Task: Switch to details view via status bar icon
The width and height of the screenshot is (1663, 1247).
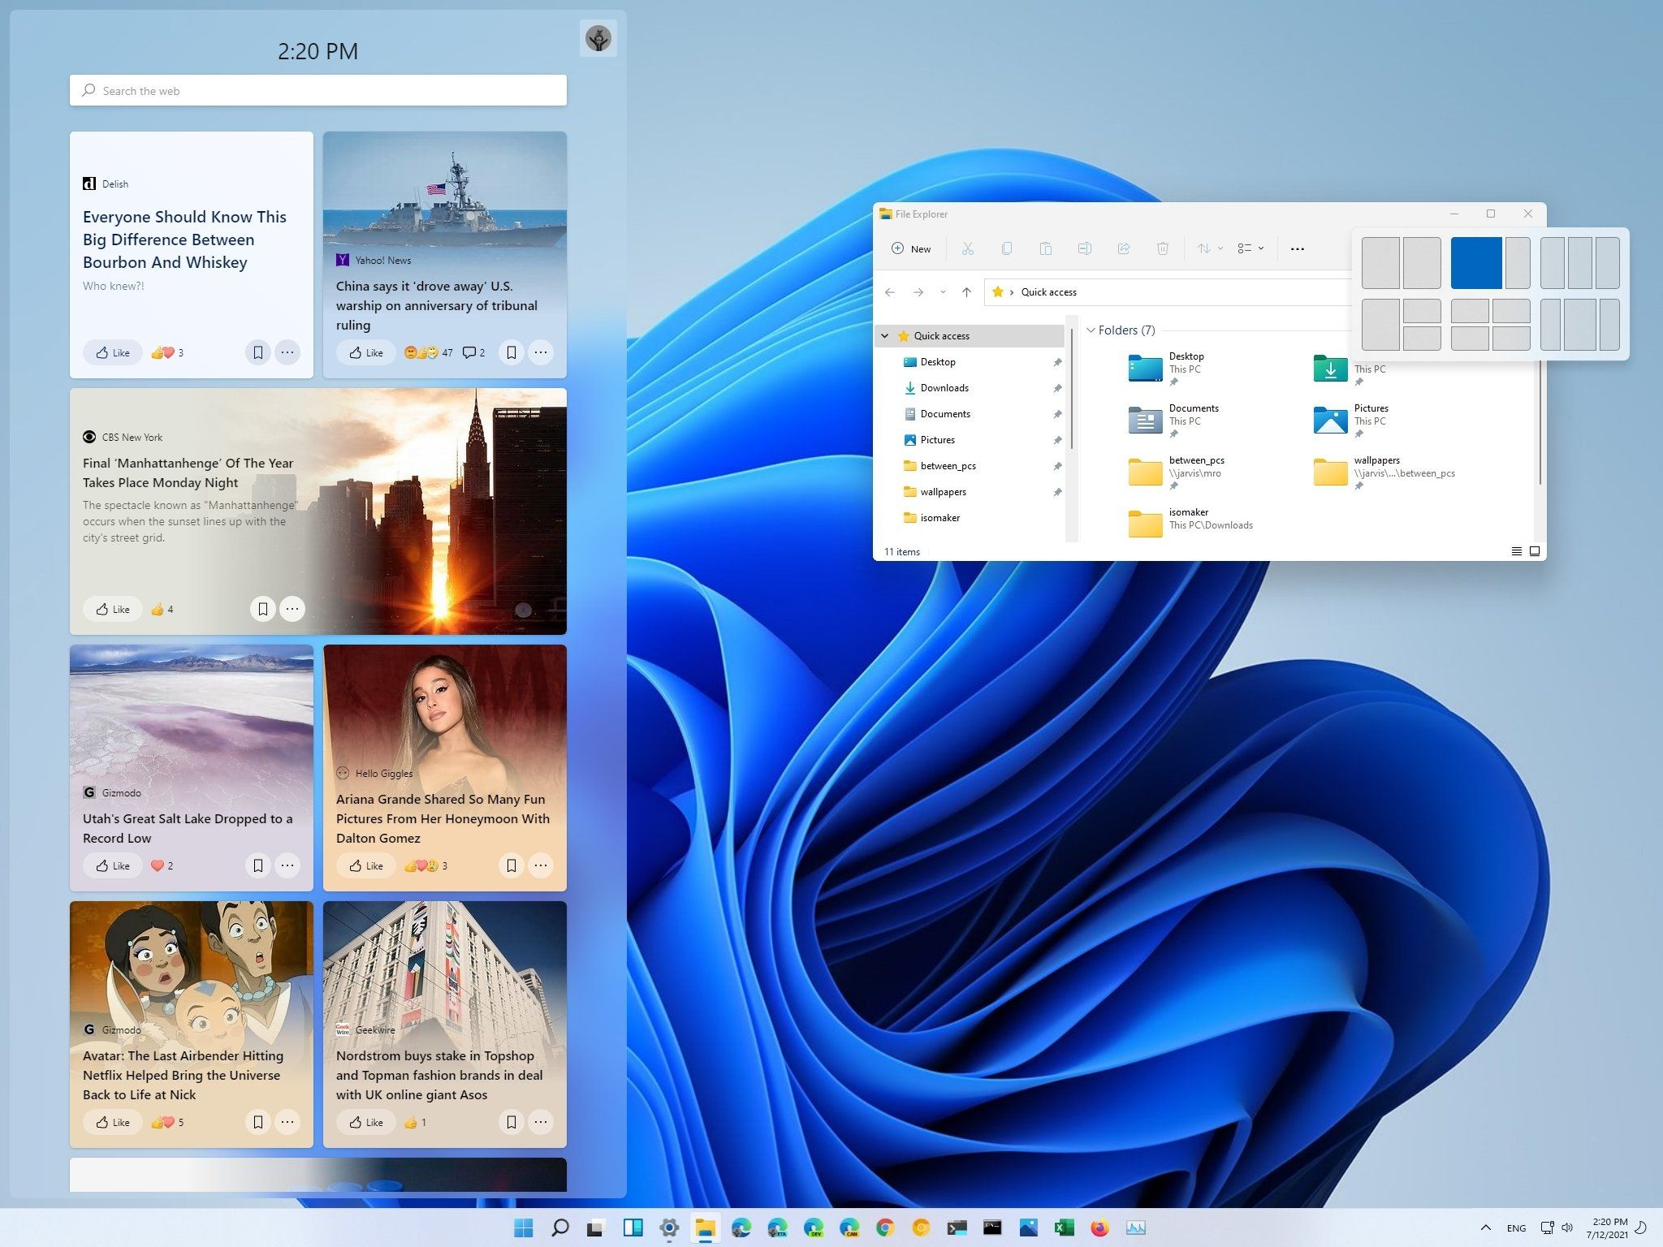Action: pyautogui.click(x=1516, y=551)
